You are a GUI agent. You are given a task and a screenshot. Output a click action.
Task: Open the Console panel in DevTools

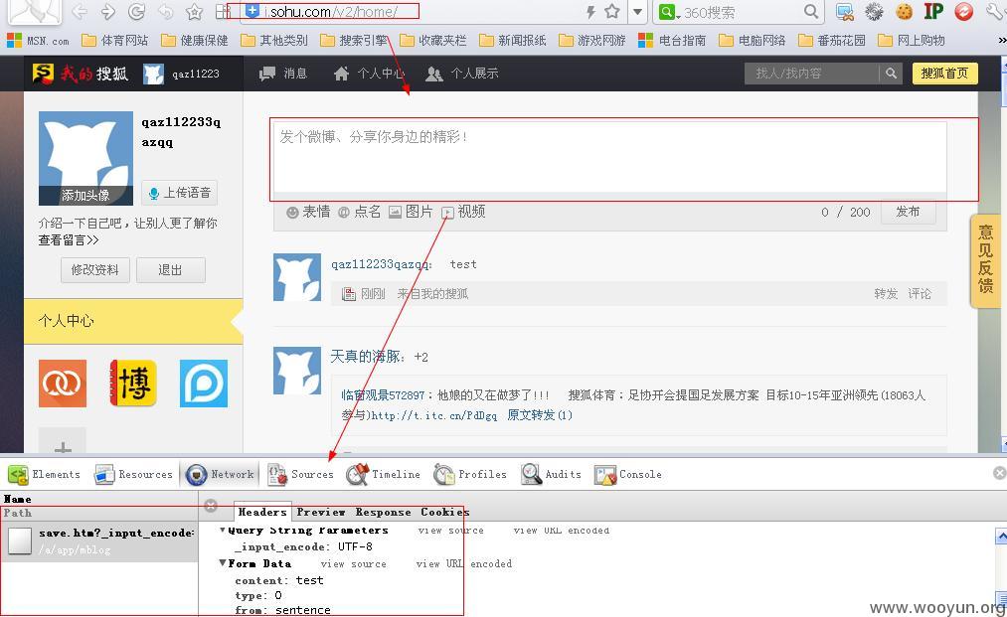pyautogui.click(x=628, y=475)
